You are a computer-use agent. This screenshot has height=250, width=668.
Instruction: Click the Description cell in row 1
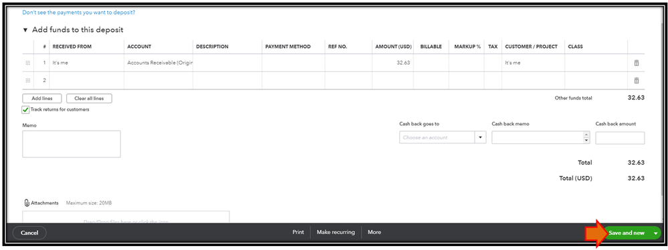pyautogui.click(x=227, y=63)
